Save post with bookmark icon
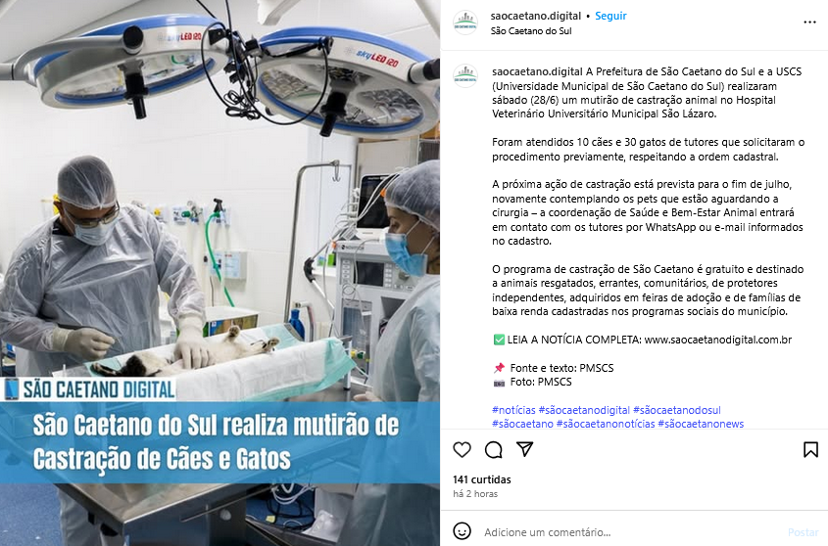This screenshot has width=828, height=546. pyautogui.click(x=810, y=449)
